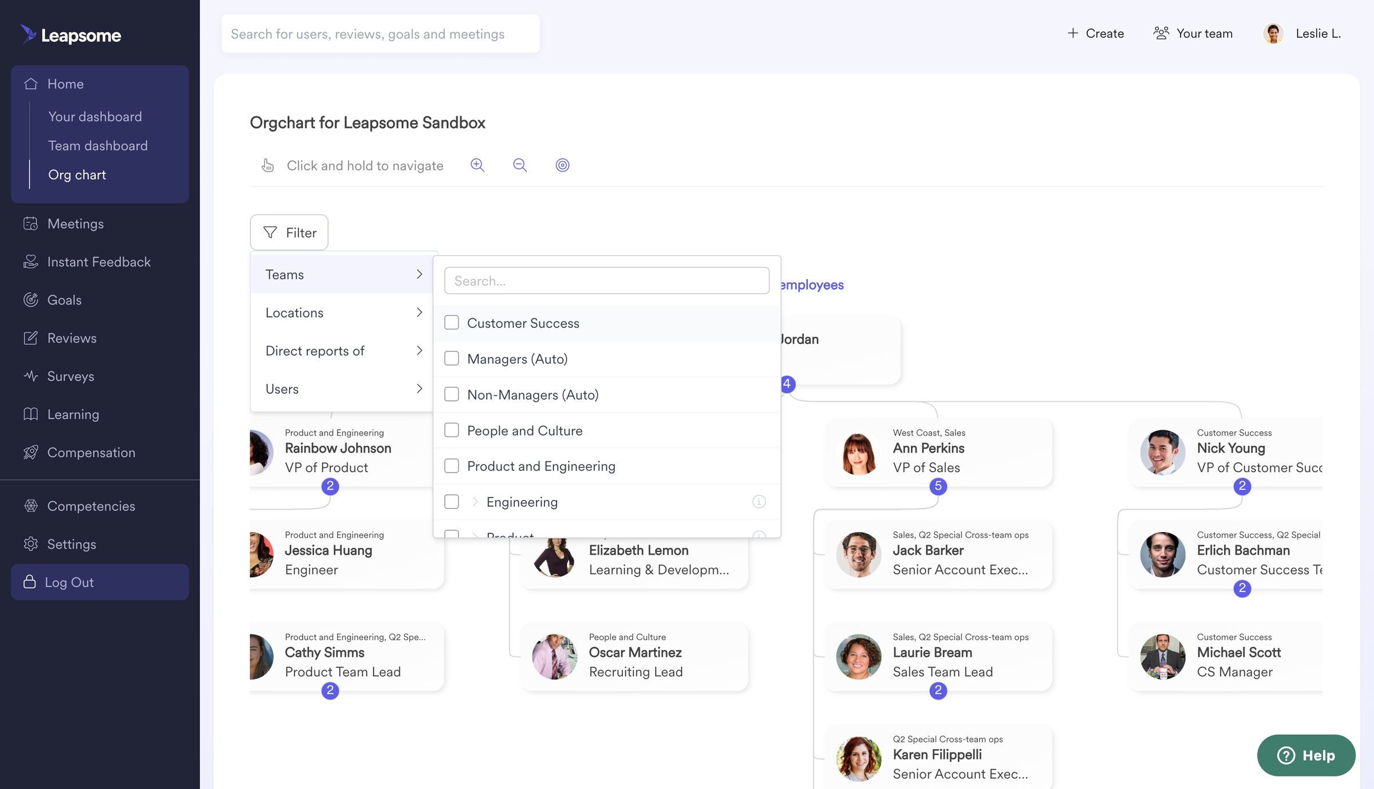Click the hand navigate icon
The width and height of the screenshot is (1374, 789).
267,165
